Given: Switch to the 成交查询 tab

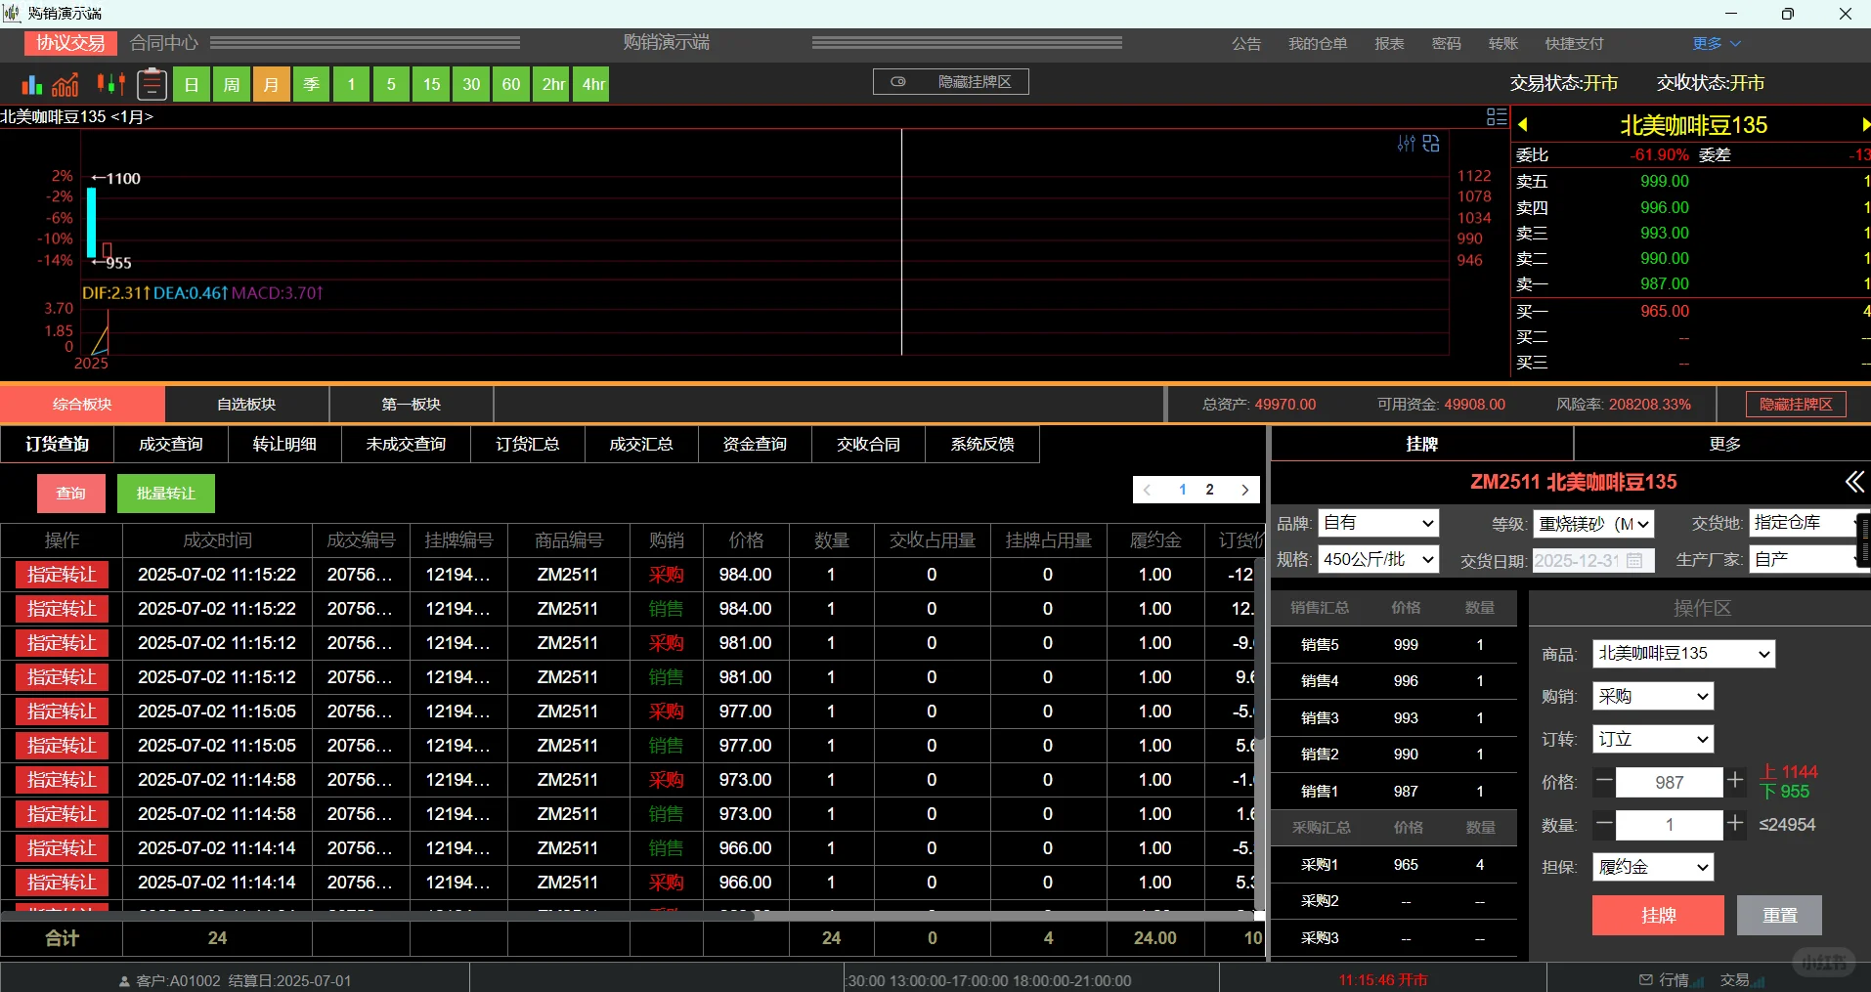Looking at the screenshot, I should point(171,444).
